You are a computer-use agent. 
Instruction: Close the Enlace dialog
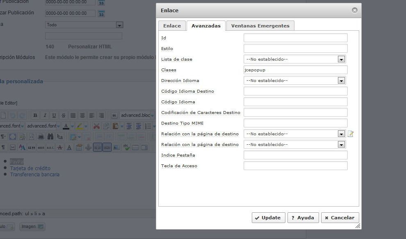pos(354,10)
